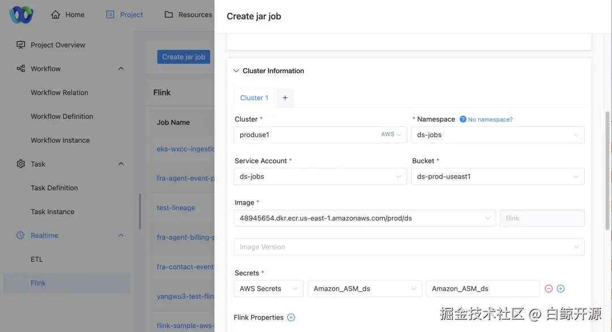612x332 pixels.
Task: Open the Amazon_ASM_ds secret dropdown
Action: 365,289
